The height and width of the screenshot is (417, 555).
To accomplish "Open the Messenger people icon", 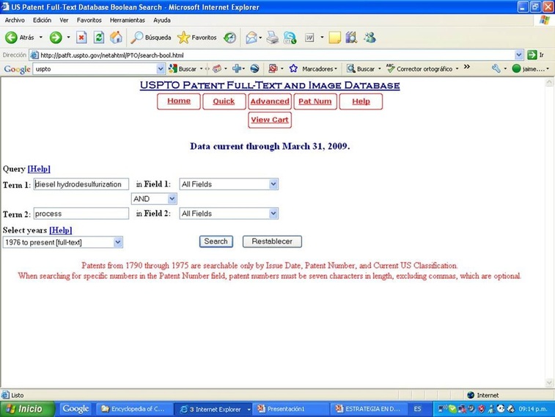I will tap(370, 37).
